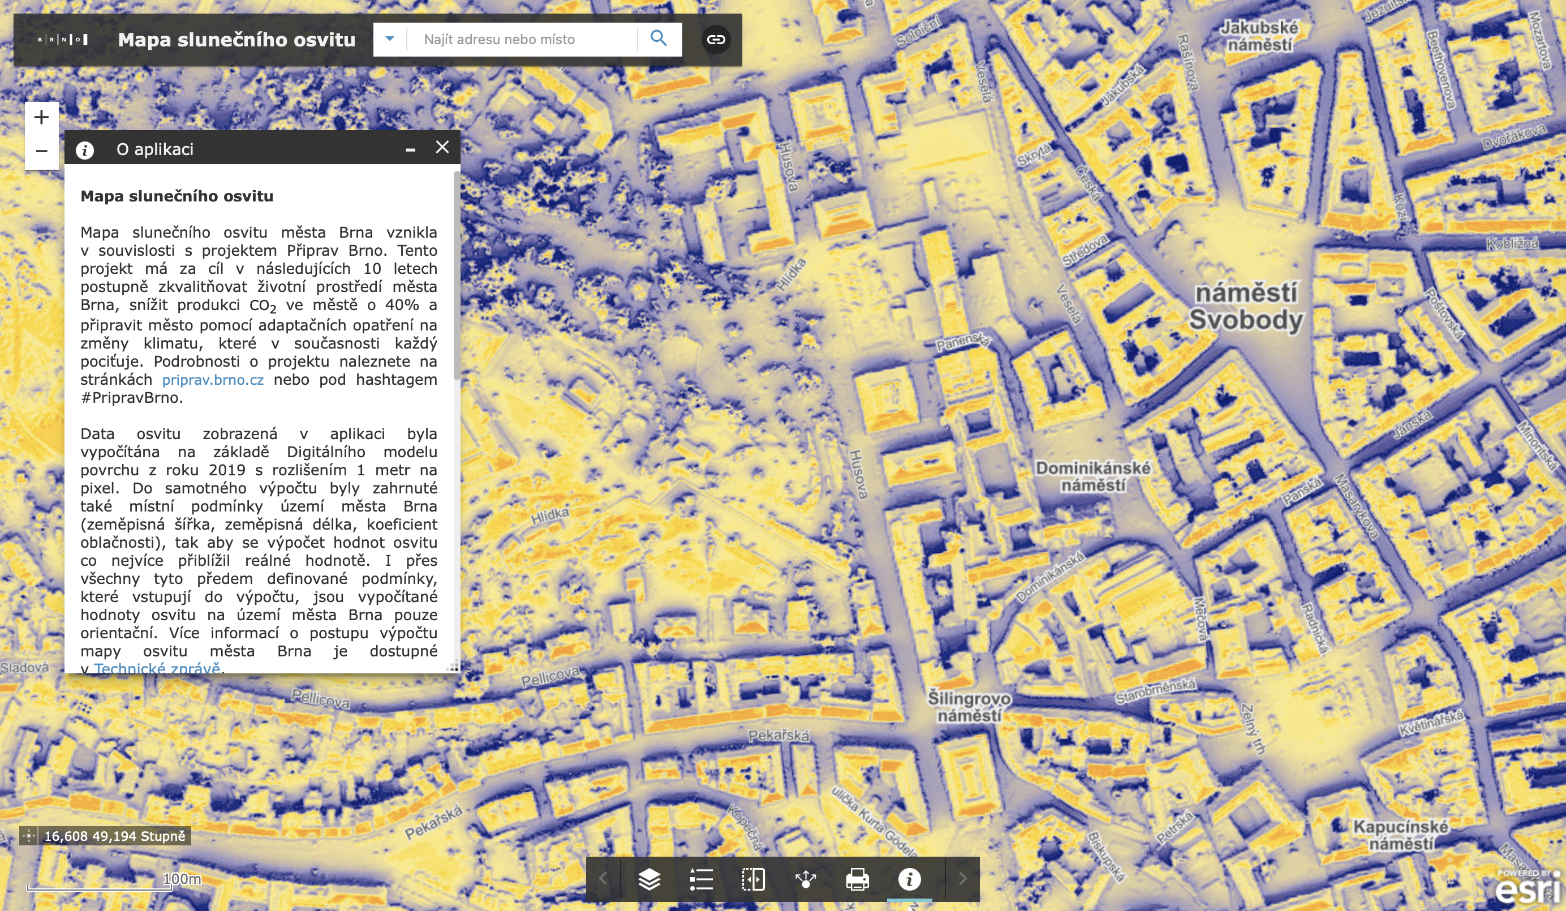Go to next widget set arrow
Screen dimensions: 1566x911
(962, 879)
